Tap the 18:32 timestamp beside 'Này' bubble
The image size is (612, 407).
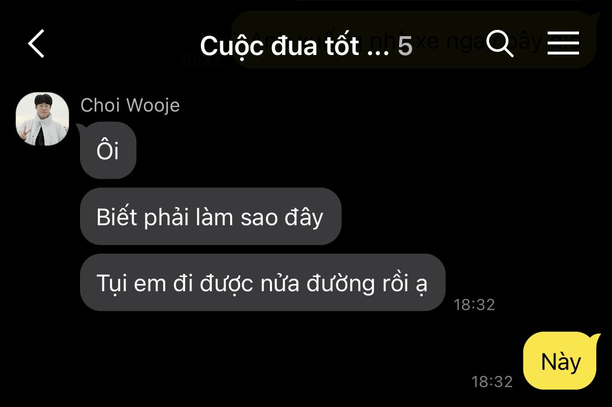pyautogui.click(x=492, y=381)
